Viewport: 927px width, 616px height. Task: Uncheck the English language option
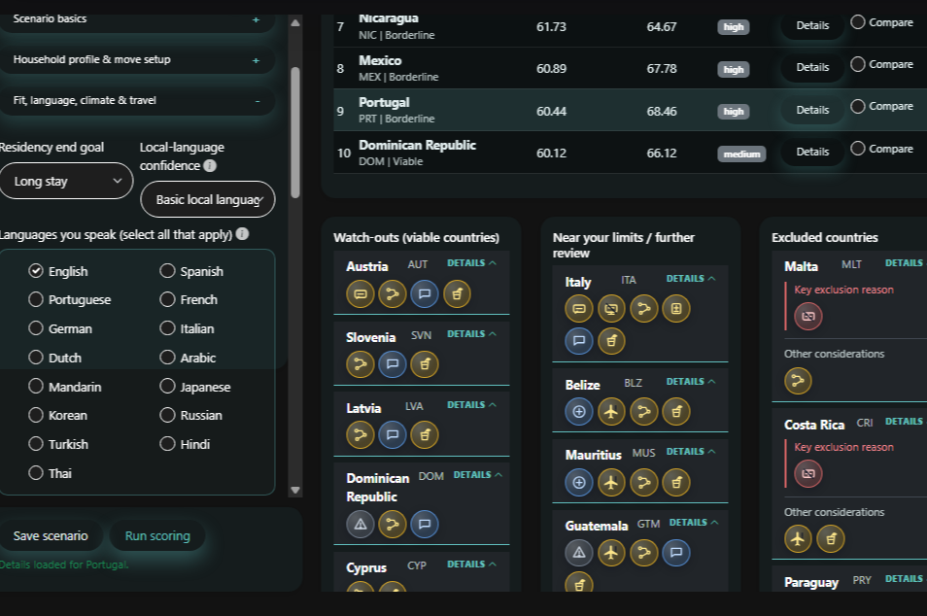36,271
